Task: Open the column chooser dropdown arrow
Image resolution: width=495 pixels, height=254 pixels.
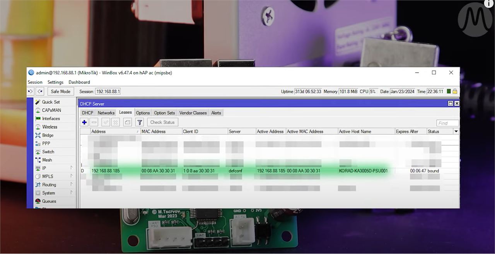Action: (456, 131)
